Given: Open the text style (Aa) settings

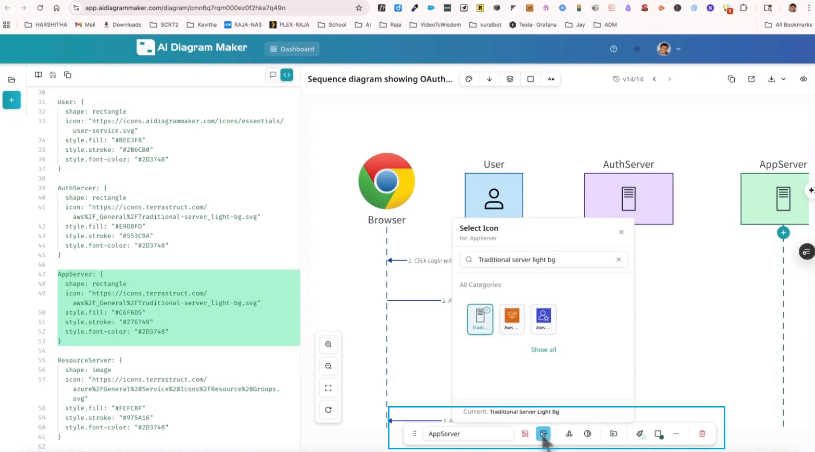Looking at the screenshot, I should (x=551, y=79).
